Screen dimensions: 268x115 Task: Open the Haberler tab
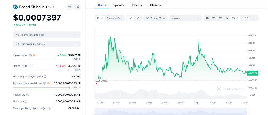coord(136,5)
